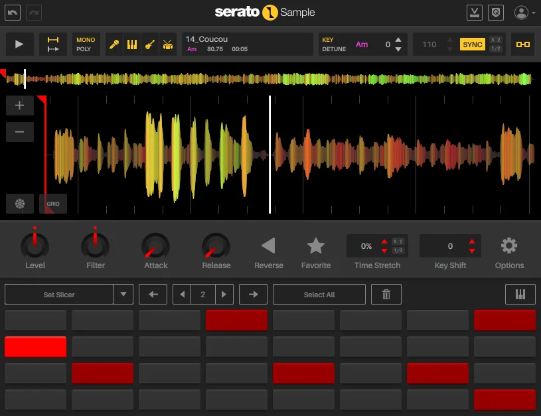
Task: Halve the tempo with top 1/2
Action: pos(495,48)
